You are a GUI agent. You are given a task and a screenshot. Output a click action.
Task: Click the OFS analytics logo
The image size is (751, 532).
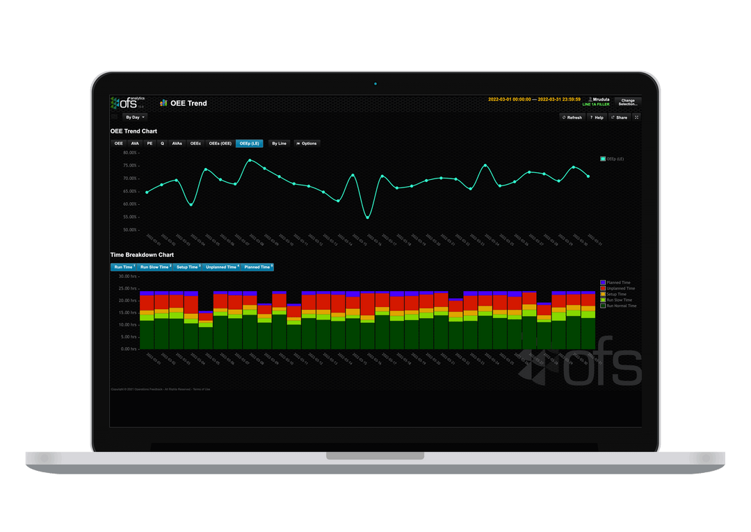127,103
